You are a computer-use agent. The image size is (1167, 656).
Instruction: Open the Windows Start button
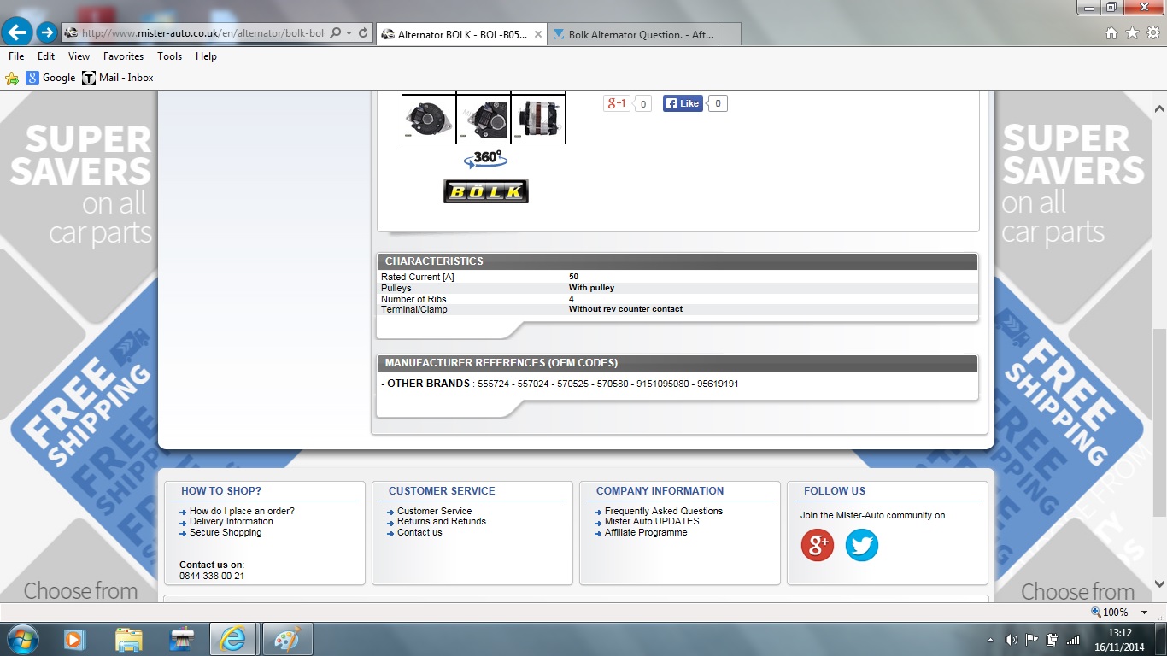(21, 639)
